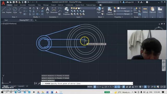Click the Group icon
167x94 pixels.
[136, 10]
